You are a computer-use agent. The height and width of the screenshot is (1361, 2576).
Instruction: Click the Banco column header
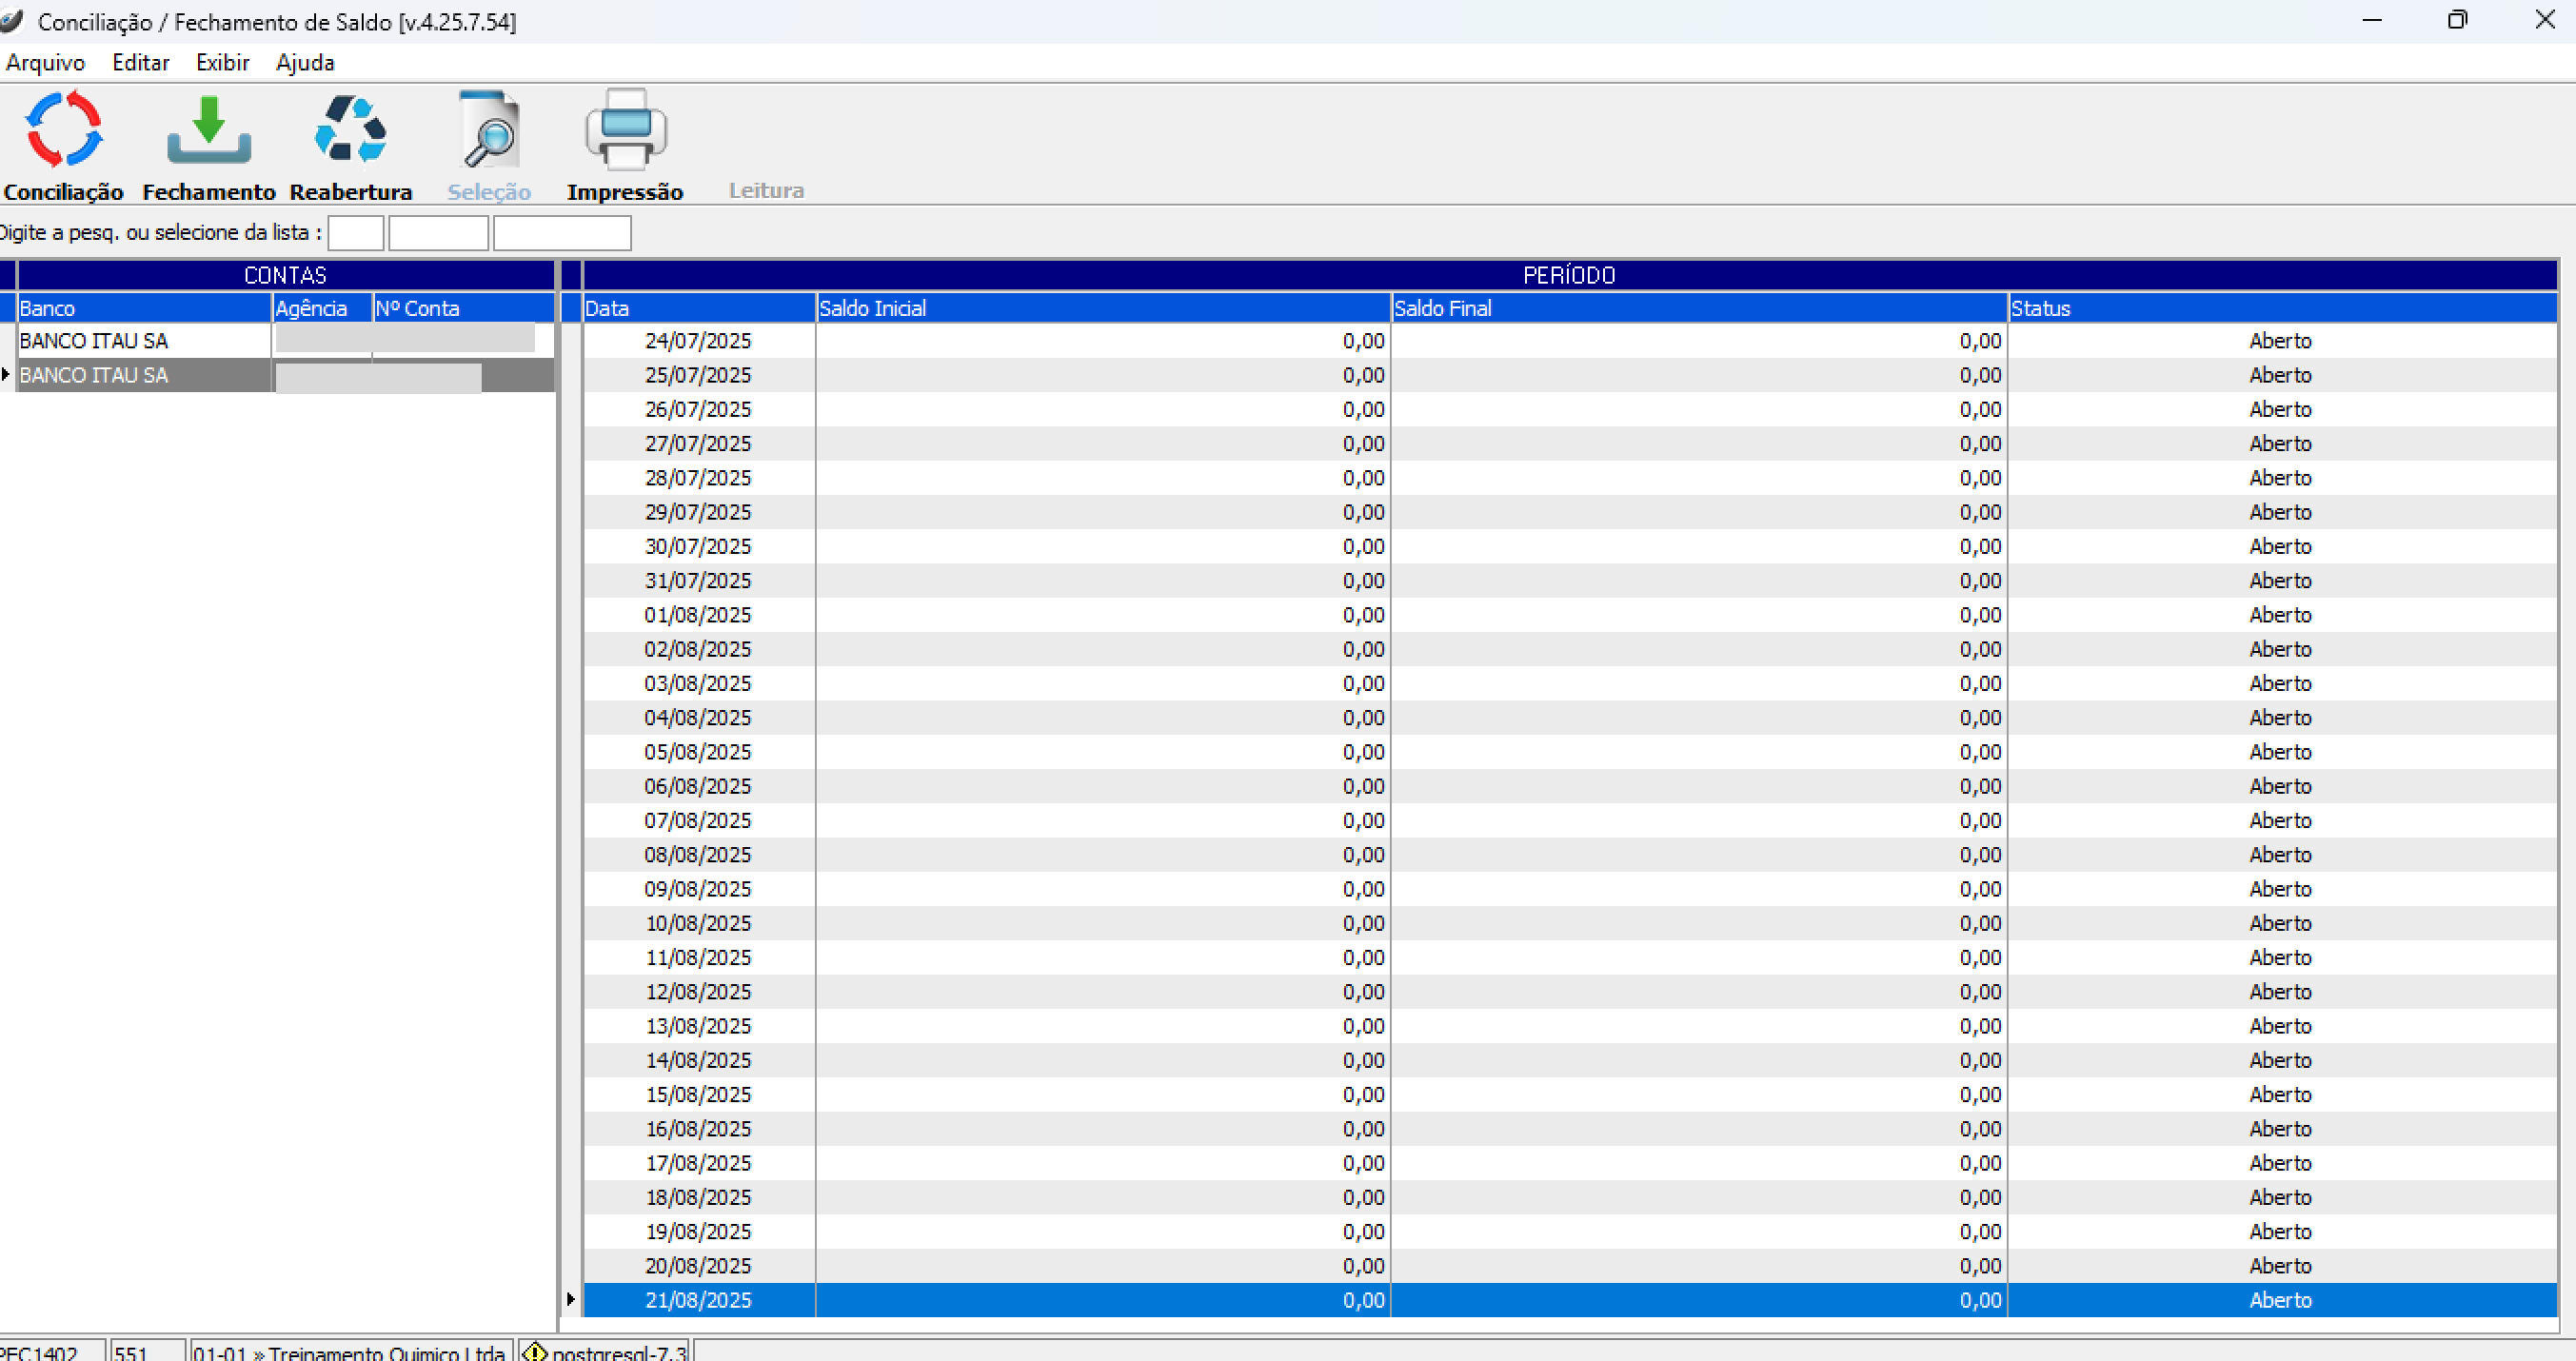coord(143,308)
